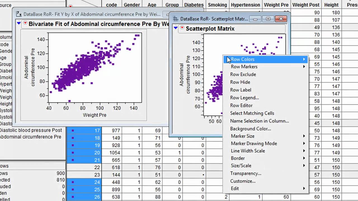Restore the Scatterplot Matrix window size

point(268,19)
